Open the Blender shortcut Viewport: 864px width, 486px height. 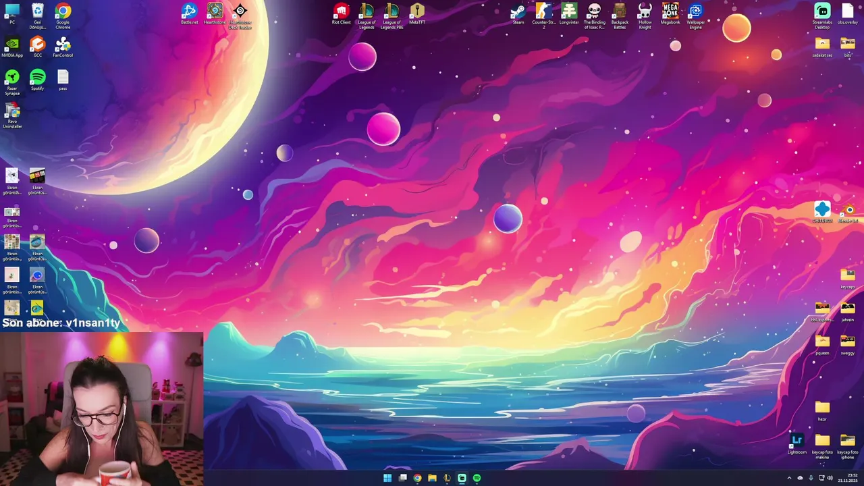pyautogui.click(x=848, y=212)
